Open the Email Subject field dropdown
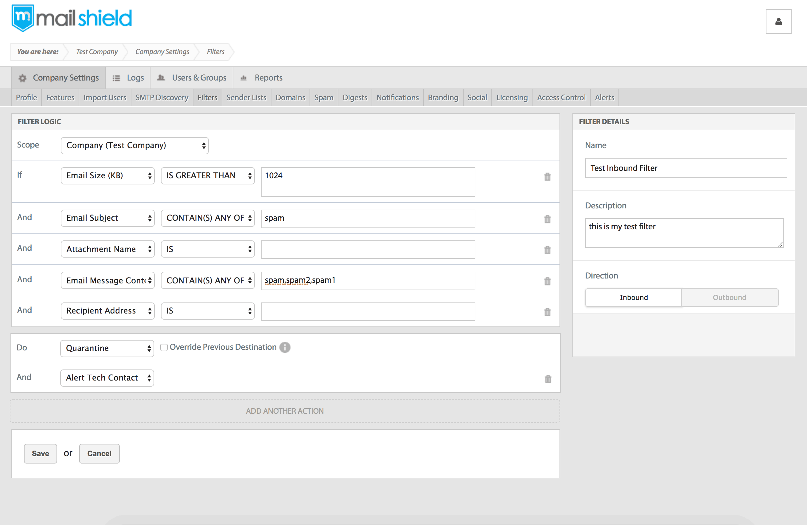807x525 pixels. 107,218
